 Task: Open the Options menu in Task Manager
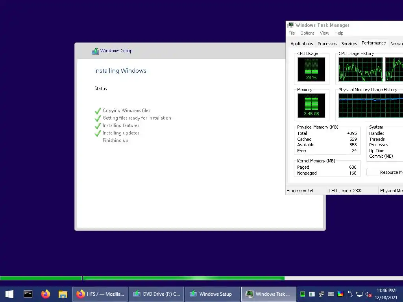pos(307,33)
